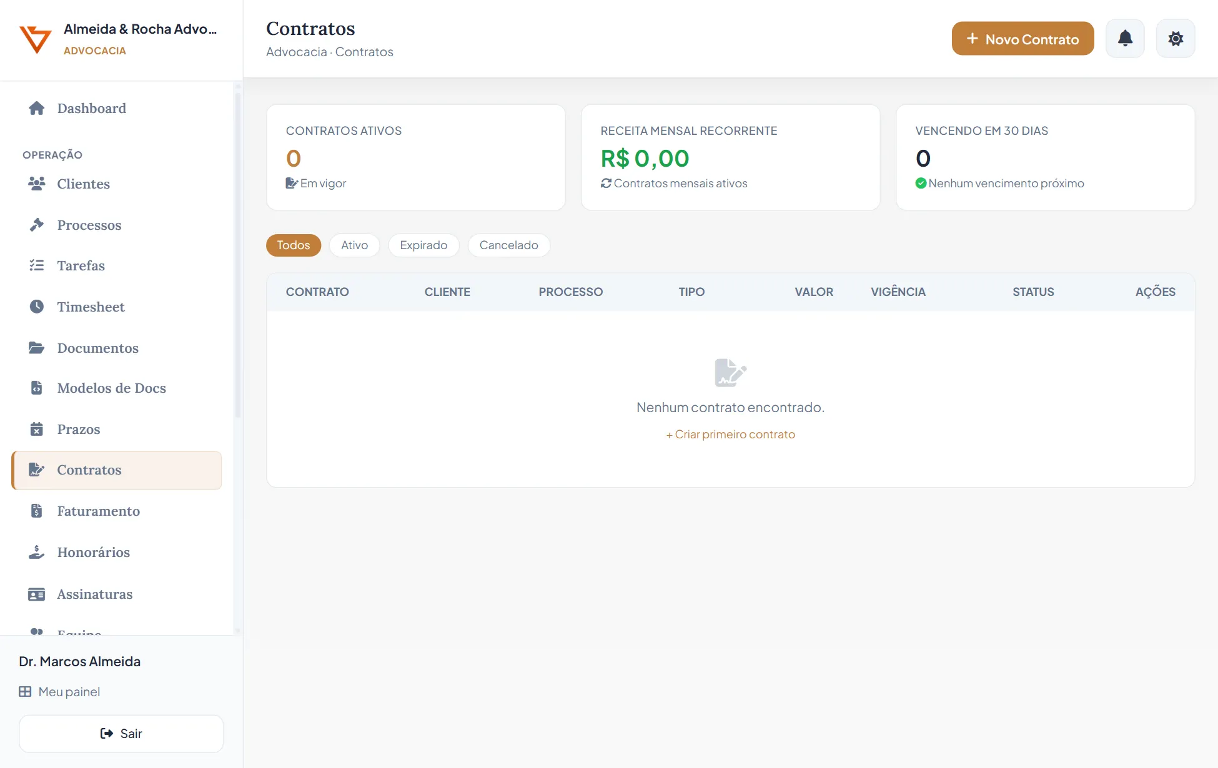
Task: Open Processos via the gavel icon
Action: click(x=37, y=225)
